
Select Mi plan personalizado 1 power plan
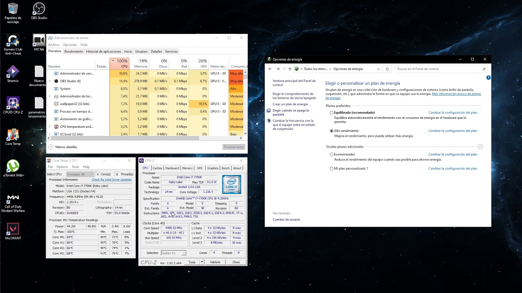point(332,168)
